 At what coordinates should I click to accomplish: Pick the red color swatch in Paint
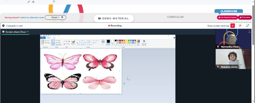pos(122,40)
